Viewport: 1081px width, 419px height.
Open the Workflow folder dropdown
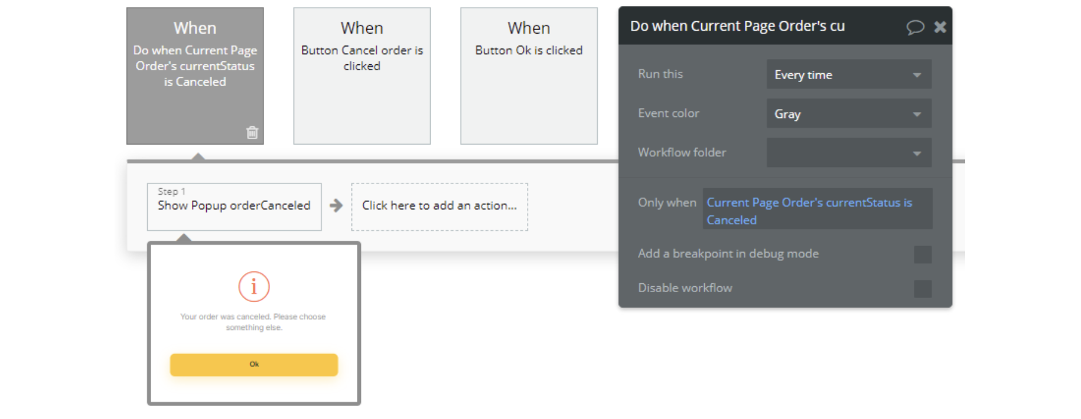click(848, 153)
